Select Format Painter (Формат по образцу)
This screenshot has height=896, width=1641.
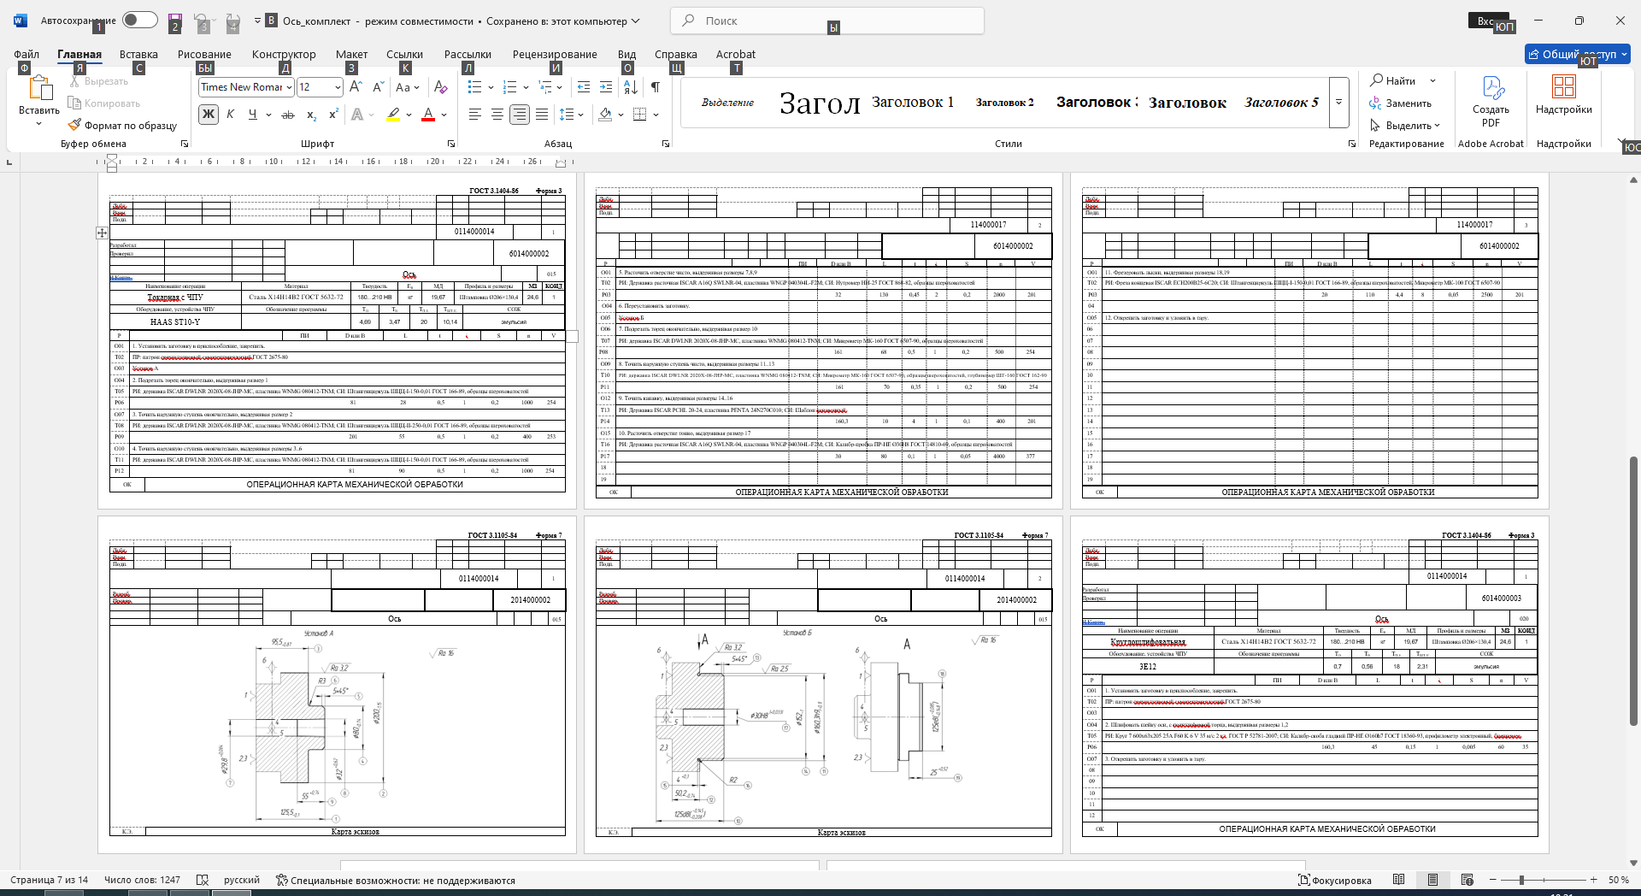[x=123, y=126]
